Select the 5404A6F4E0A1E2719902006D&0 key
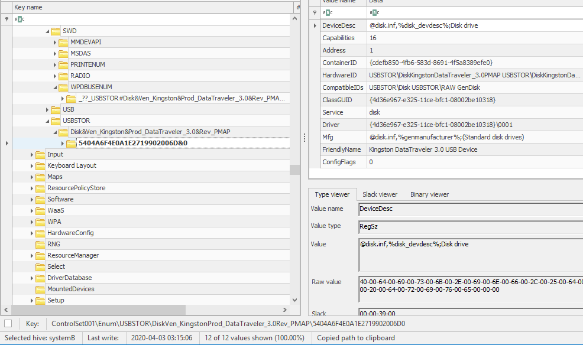 (133, 143)
